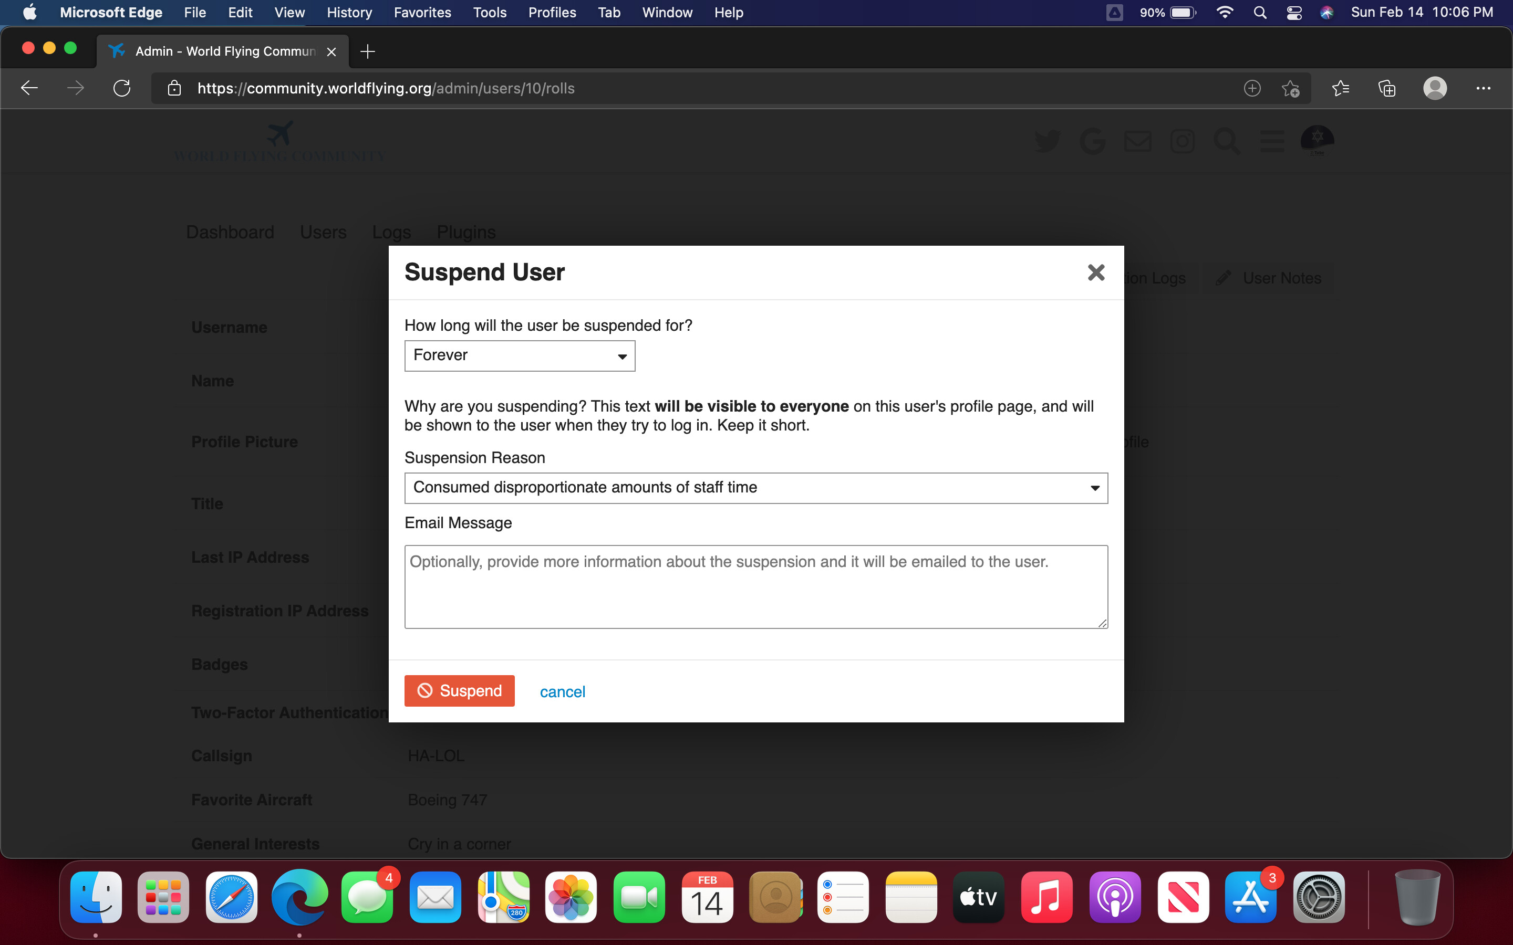Click the Users admin tab

click(323, 233)
